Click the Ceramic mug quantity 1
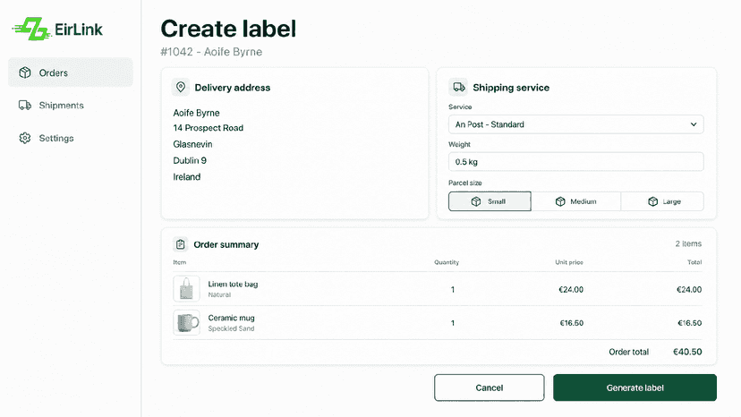741x417 pixels. pos(452,323)
